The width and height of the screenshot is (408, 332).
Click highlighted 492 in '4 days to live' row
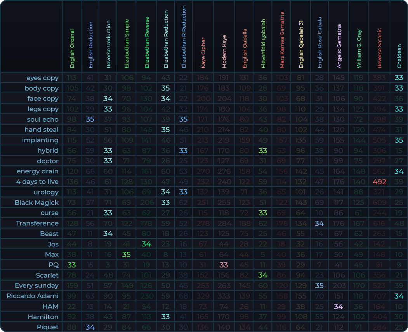tap(379, 182)
